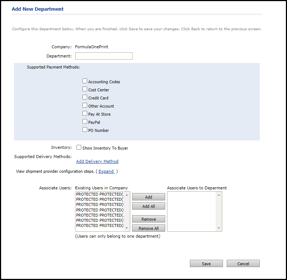Toggle the PO Number checkbox
The image size is (287, 280).
[x=85, y=130]
